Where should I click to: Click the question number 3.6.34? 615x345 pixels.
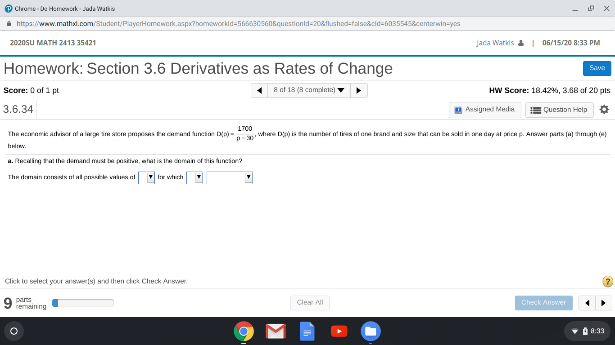click(x=18, y=110)
